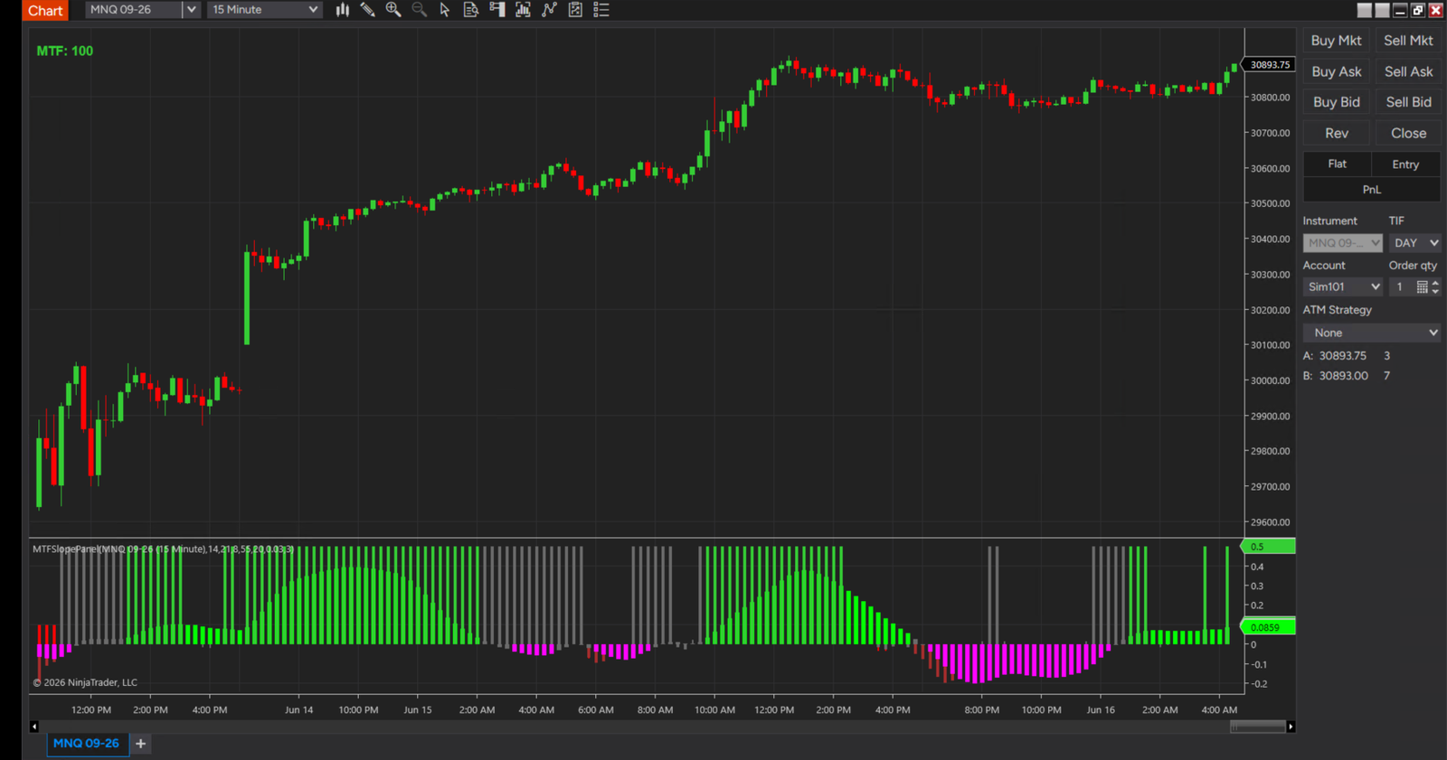
Task: Click the 30800.00 price axis label
Action: point(1271,98)
